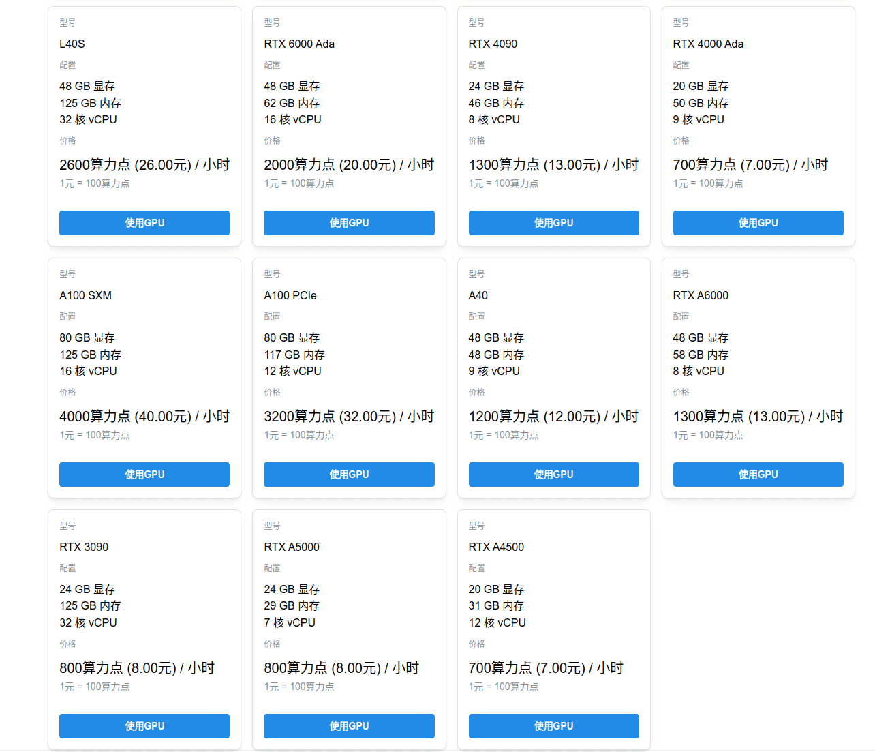Click the RTX A5000 model name
Screen dimensions: 875x752
[x=292, y=547]
